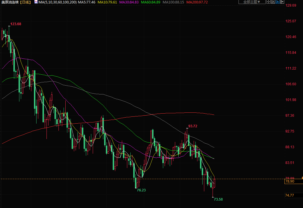
Task: Click the 123.68 high price marker
Action: (x=16, y=24)
